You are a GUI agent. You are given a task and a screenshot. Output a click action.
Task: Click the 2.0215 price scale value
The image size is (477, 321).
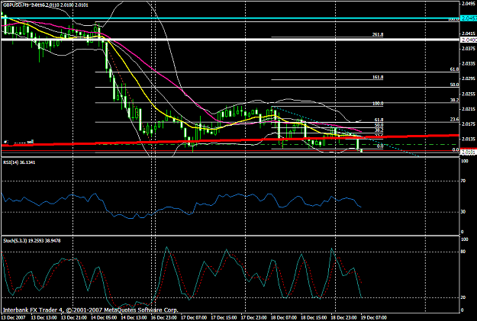[469, 109]
